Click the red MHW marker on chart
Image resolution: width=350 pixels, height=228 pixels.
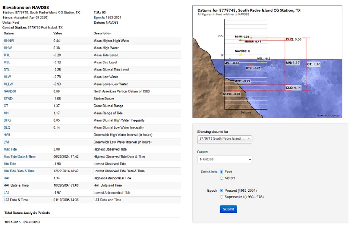click(251, 38)
